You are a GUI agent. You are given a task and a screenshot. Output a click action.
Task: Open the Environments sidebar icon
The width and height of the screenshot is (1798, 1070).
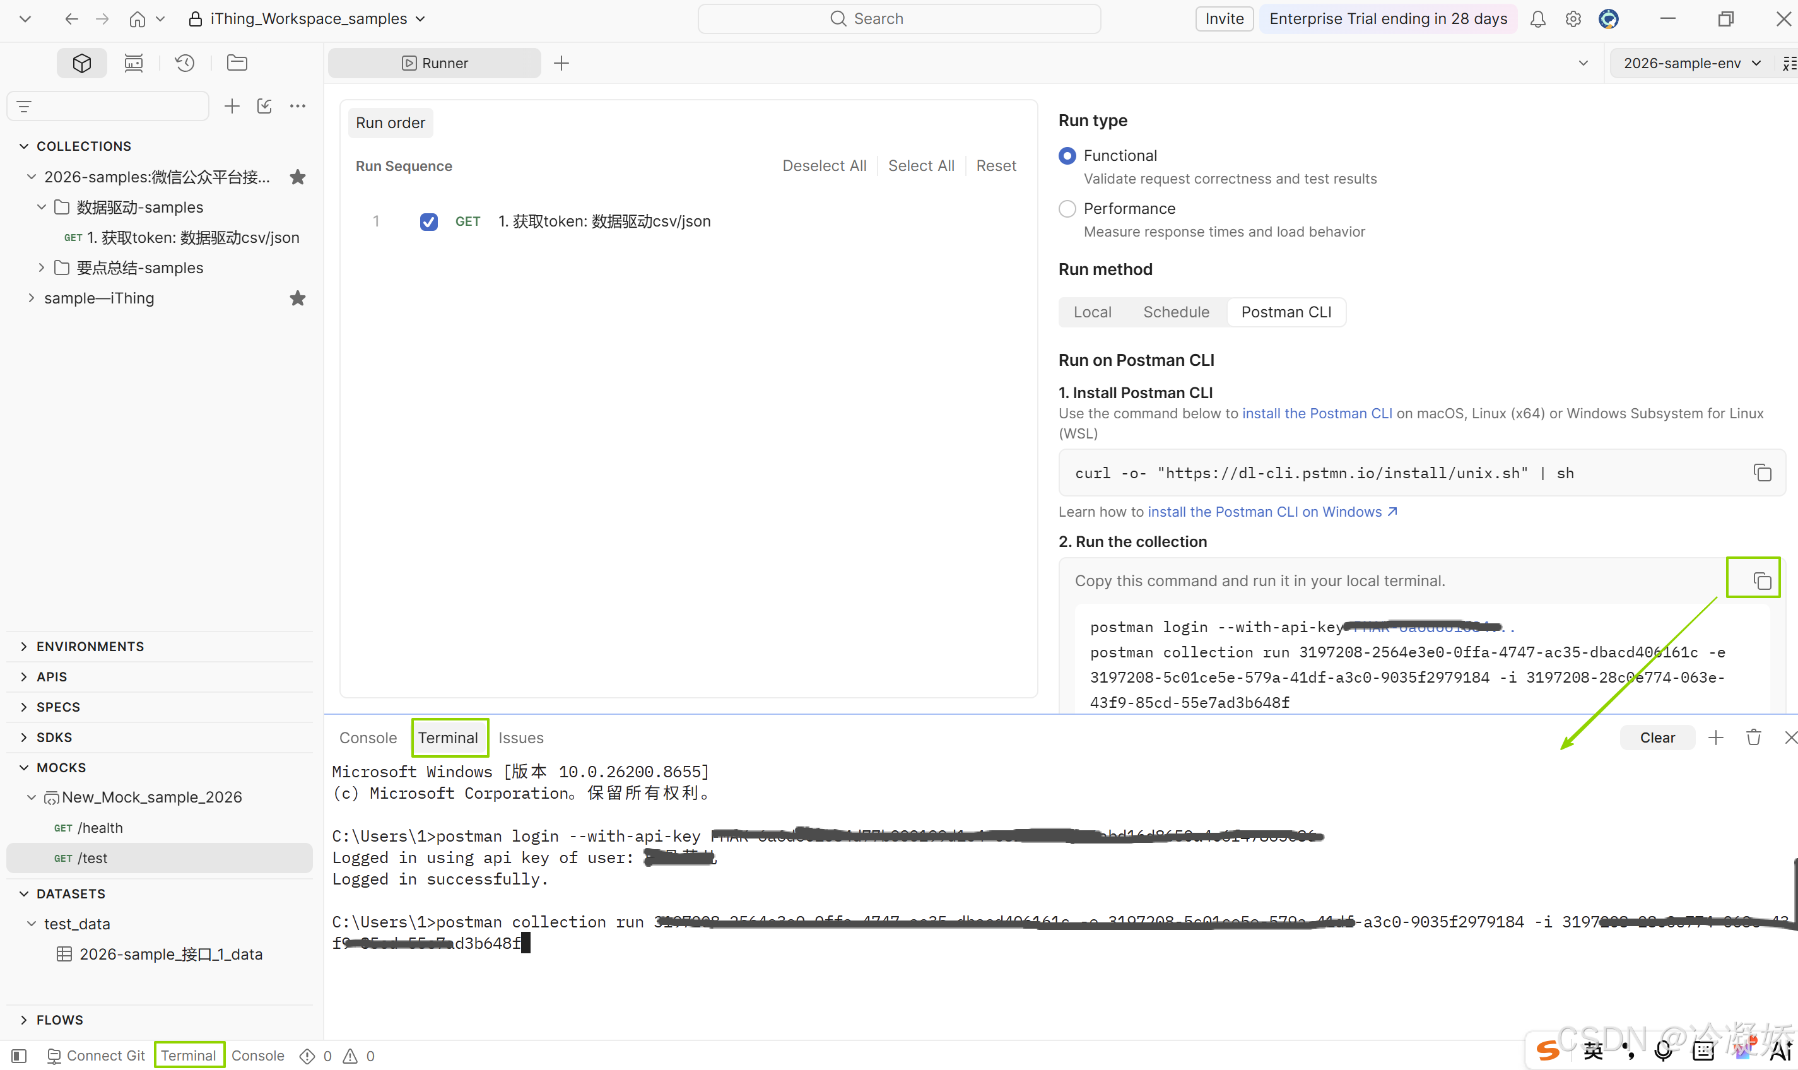click(133, 64)
